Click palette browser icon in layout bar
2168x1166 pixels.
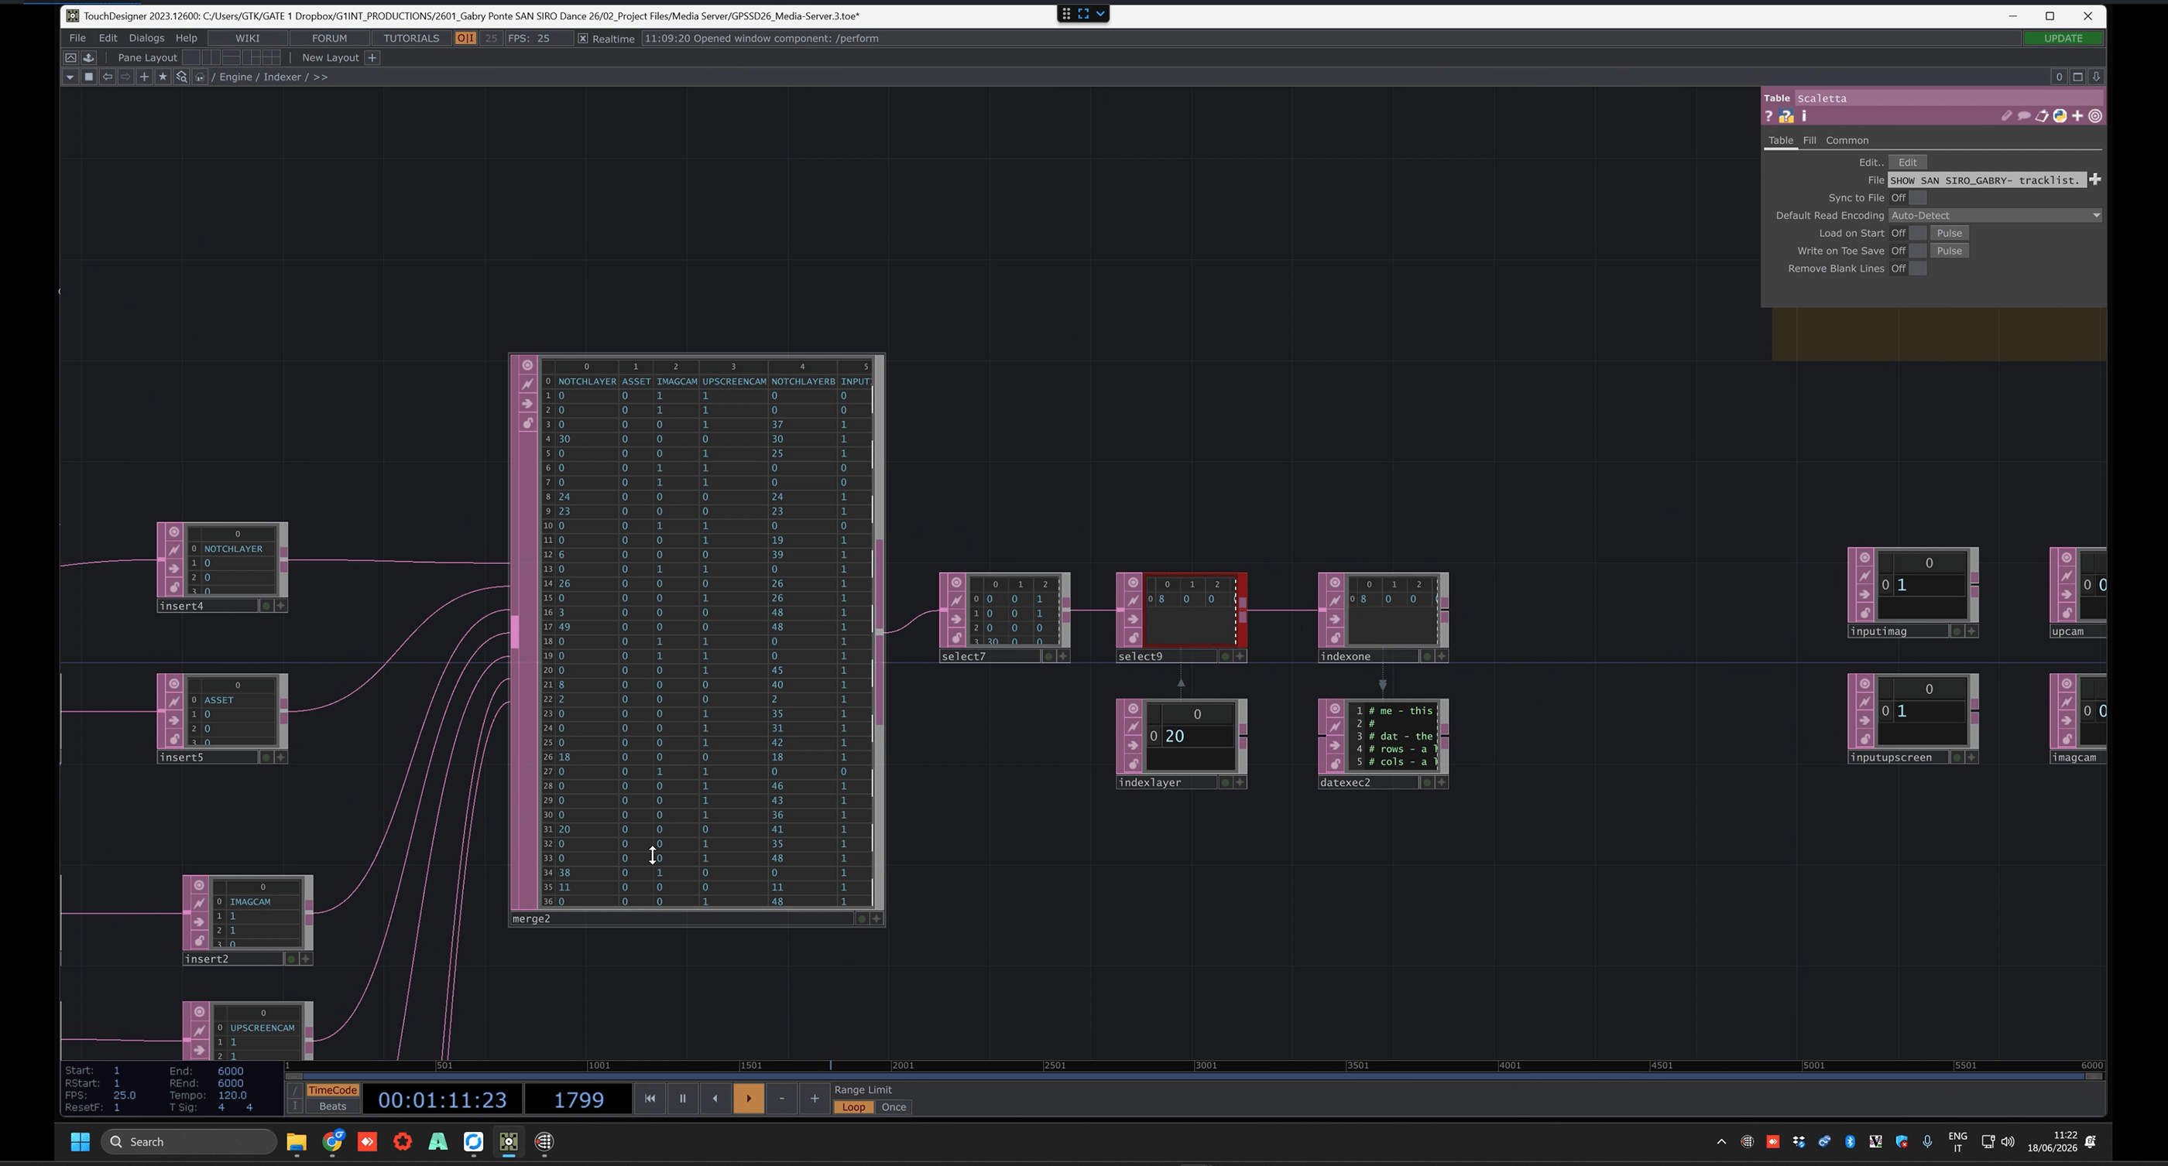pos(88,57)
